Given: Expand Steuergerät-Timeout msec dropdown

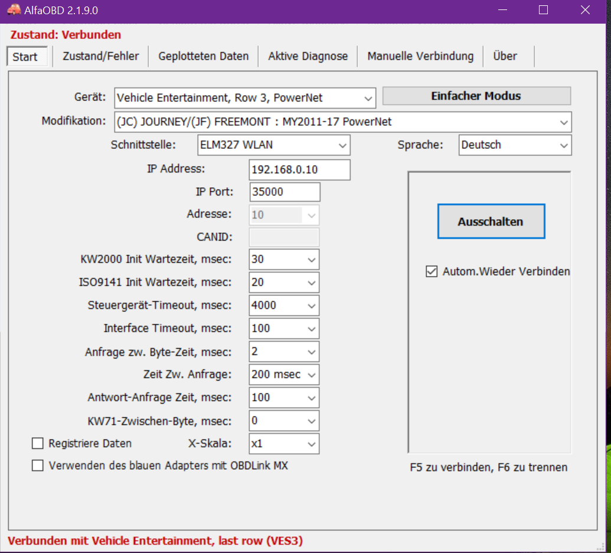Looking at the screenshot, I should pyautogui.click(x=312, y=305).
